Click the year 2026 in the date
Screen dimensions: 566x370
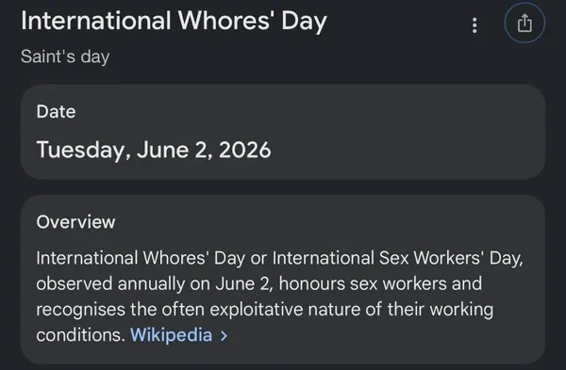click(x=244, y=150)
